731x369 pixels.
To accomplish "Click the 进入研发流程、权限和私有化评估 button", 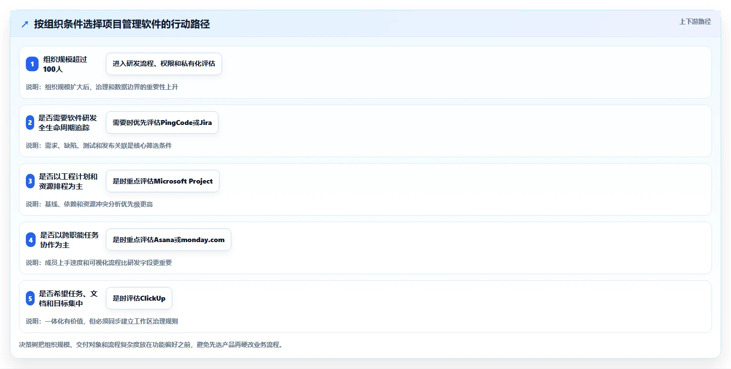I will [164, 64].
